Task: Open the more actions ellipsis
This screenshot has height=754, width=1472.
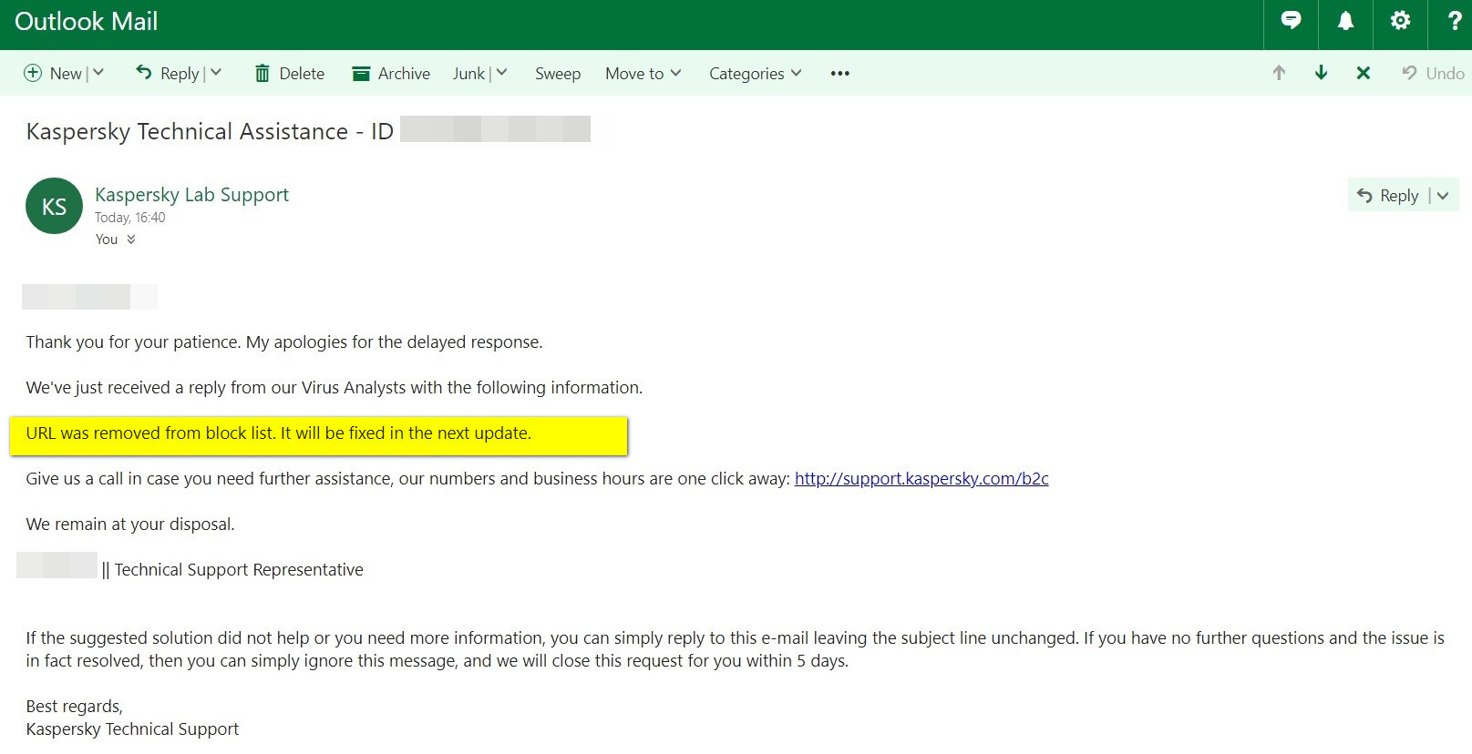Action: coord(839,74)
